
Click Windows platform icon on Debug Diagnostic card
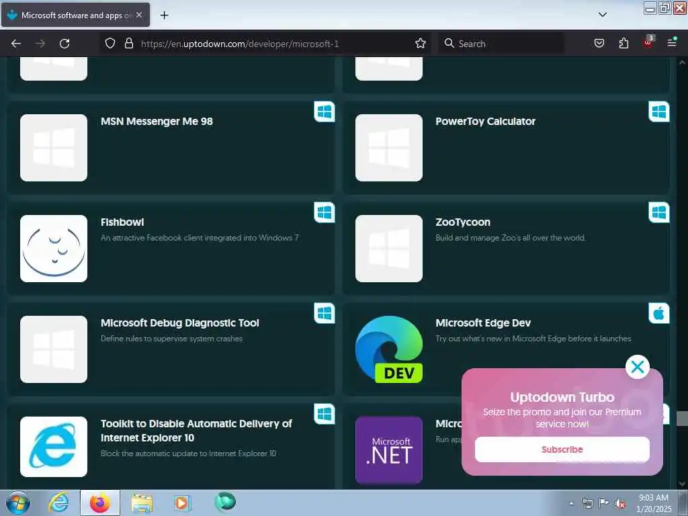[325, 313]
